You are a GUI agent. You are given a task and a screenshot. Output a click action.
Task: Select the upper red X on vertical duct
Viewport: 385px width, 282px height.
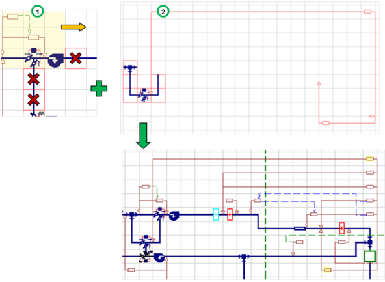click(34, 79)
